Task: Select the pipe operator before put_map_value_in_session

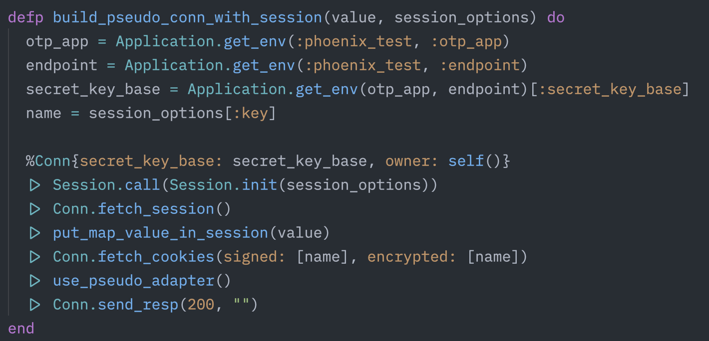Action: tap(34, 233)
